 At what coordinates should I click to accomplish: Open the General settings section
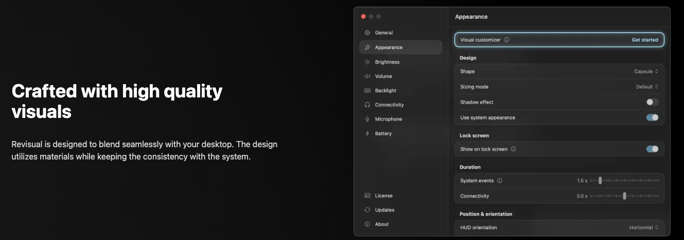[400, 33]
